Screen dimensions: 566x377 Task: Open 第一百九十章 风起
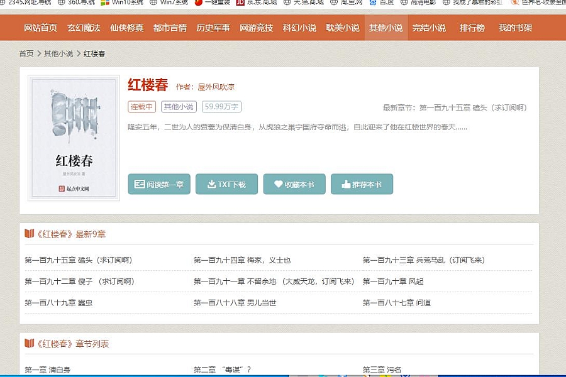[x=392, y=281]
